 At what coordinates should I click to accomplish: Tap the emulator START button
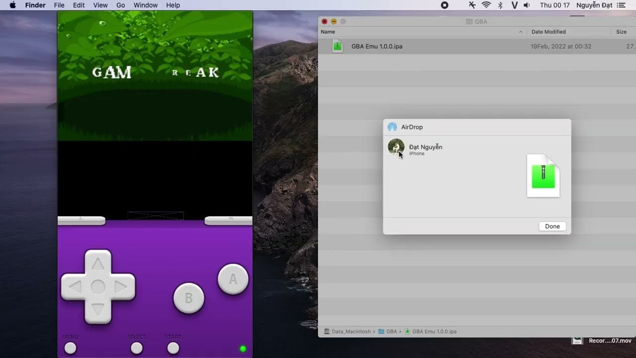pyautogui.click(x=173, y=348)
